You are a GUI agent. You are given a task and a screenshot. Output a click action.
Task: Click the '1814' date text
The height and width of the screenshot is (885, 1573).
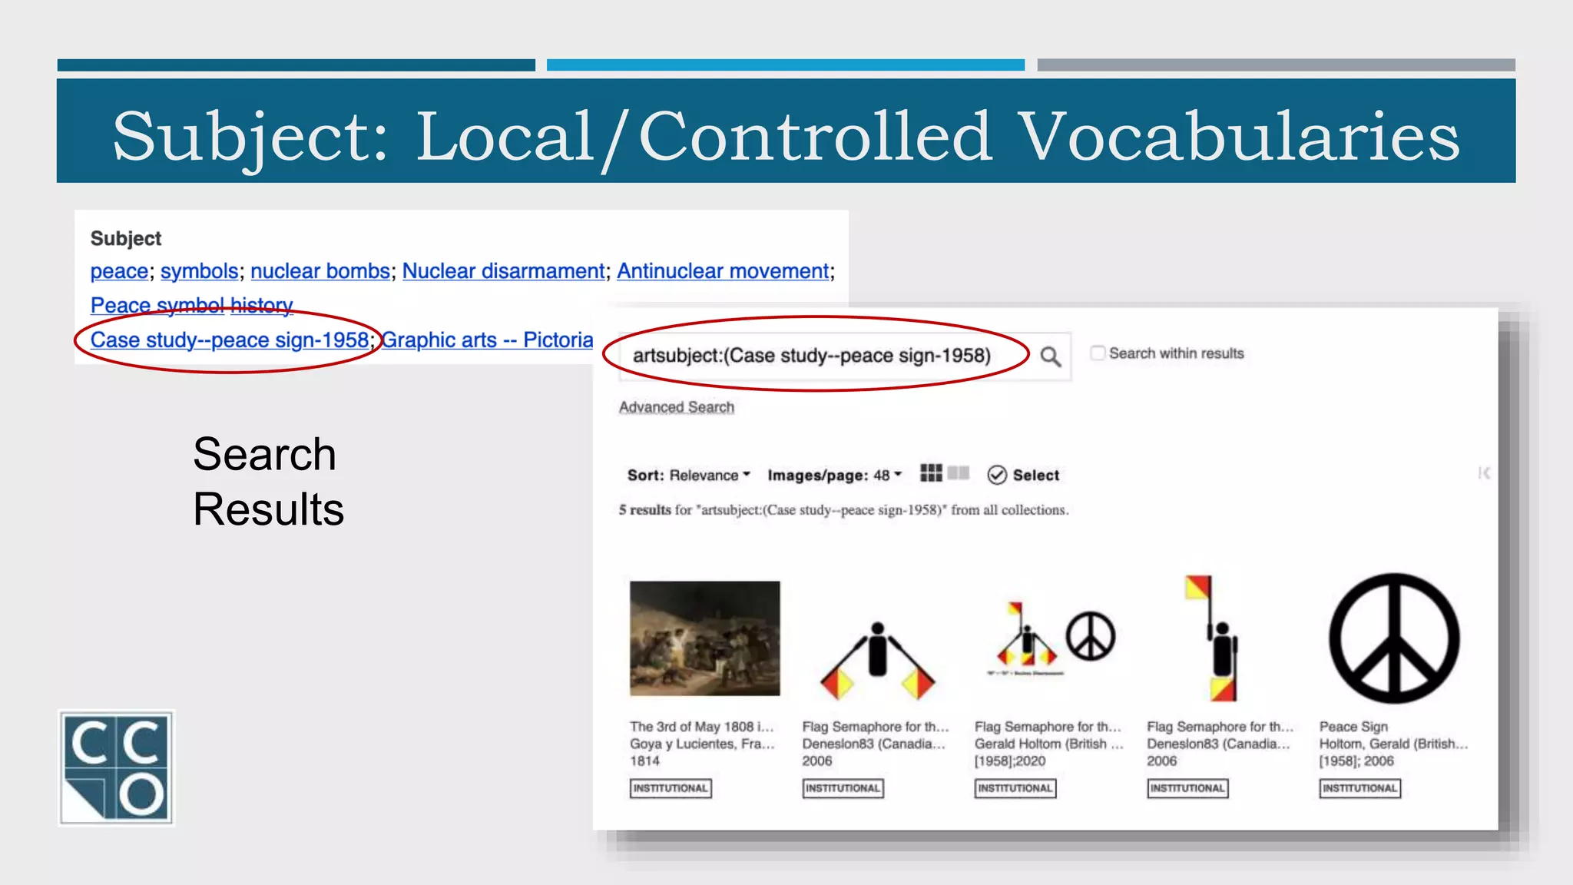coord(644,761)
